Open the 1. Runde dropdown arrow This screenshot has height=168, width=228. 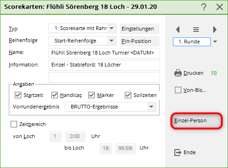(215, 42)
